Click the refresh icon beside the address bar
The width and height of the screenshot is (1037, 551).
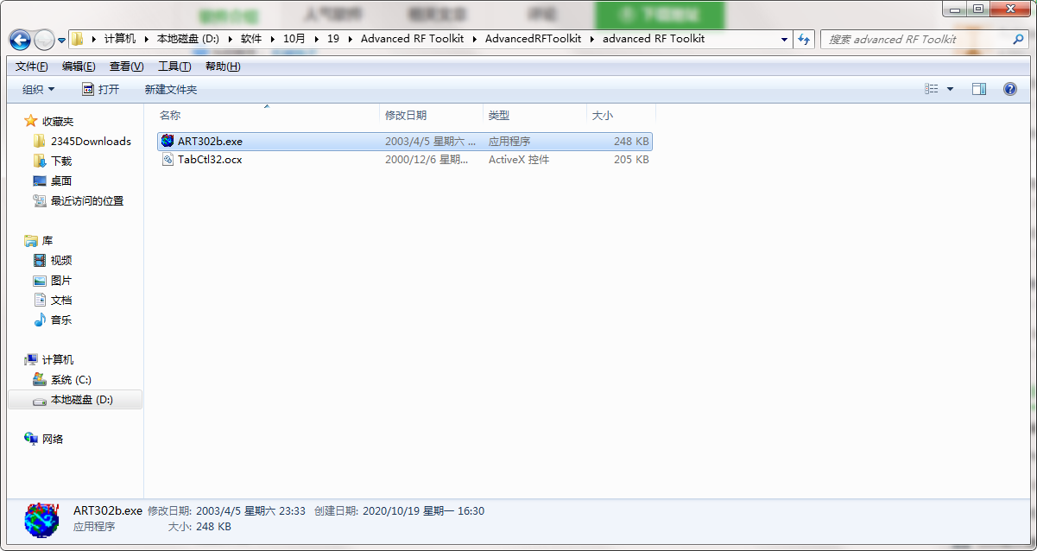tap(804, 39)
